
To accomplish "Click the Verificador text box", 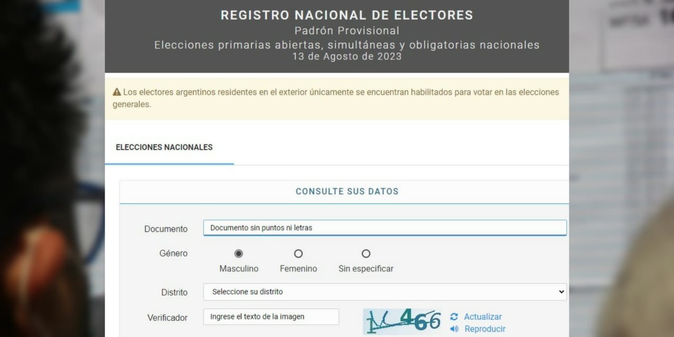I will point(271,316).
